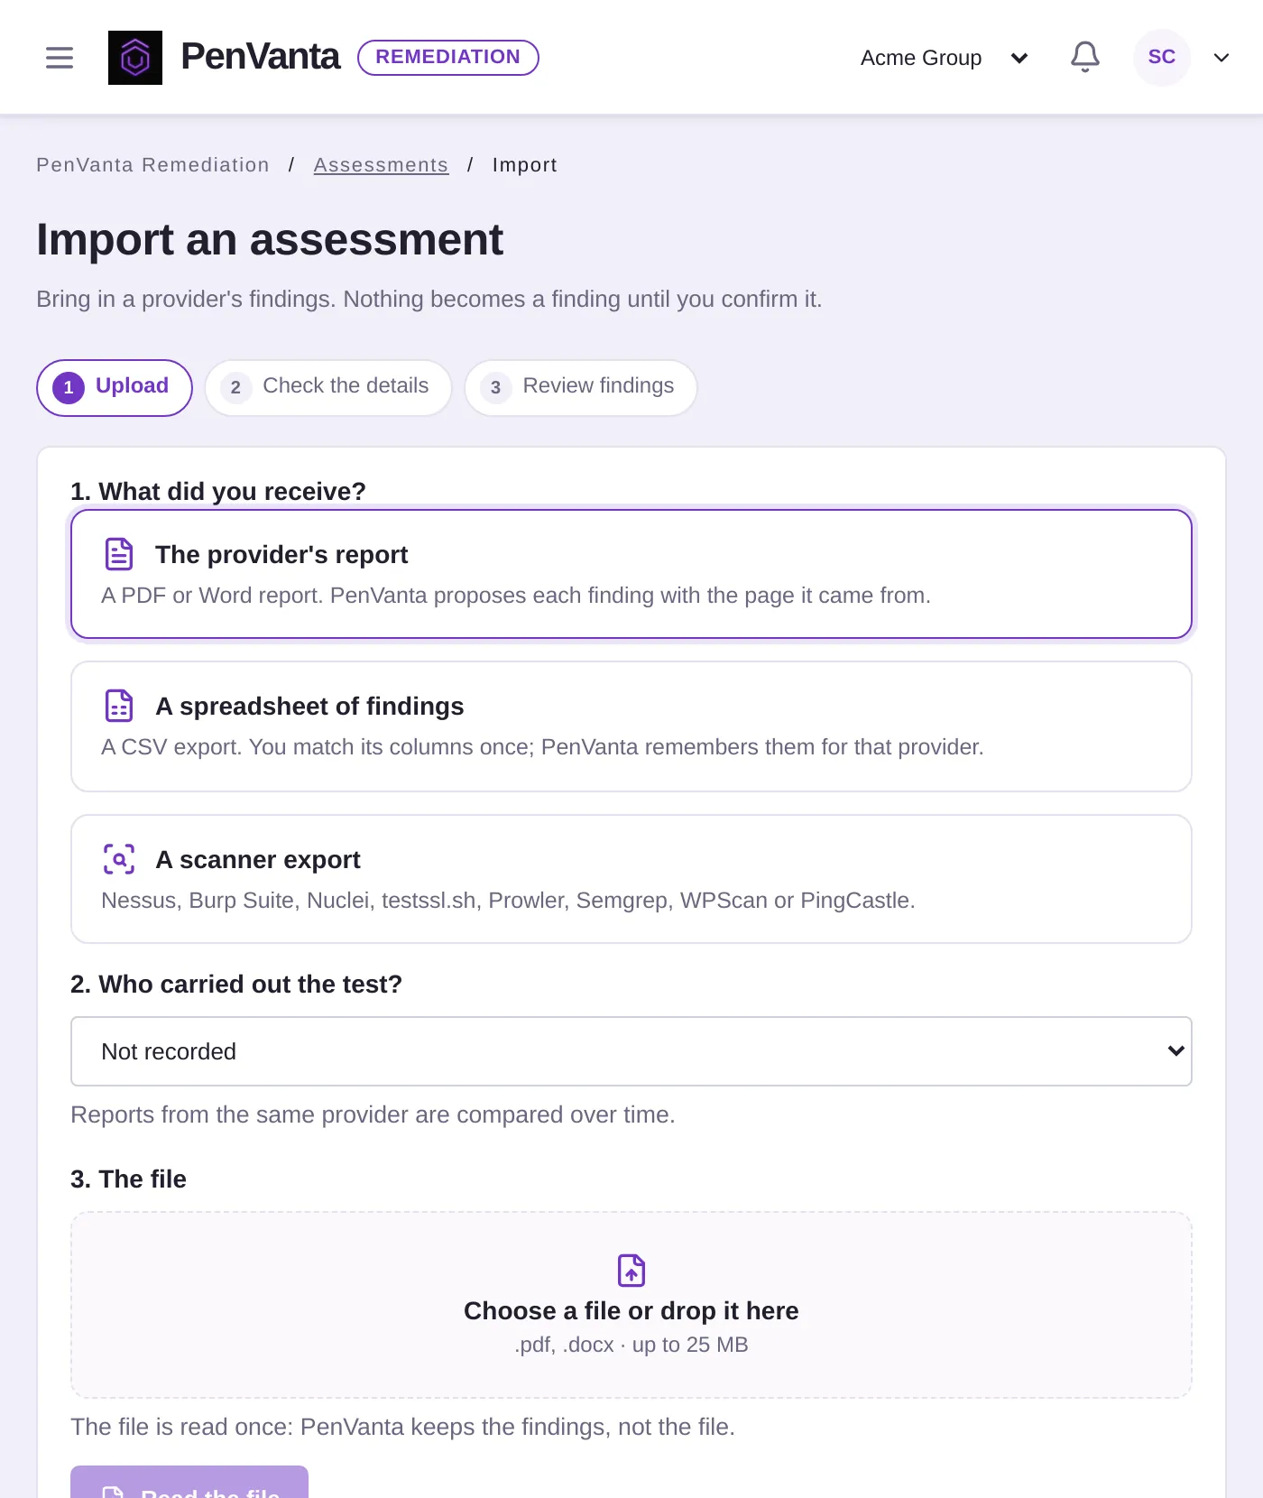Click "2. Who carried out the test?" label

[x=236, y=984]
